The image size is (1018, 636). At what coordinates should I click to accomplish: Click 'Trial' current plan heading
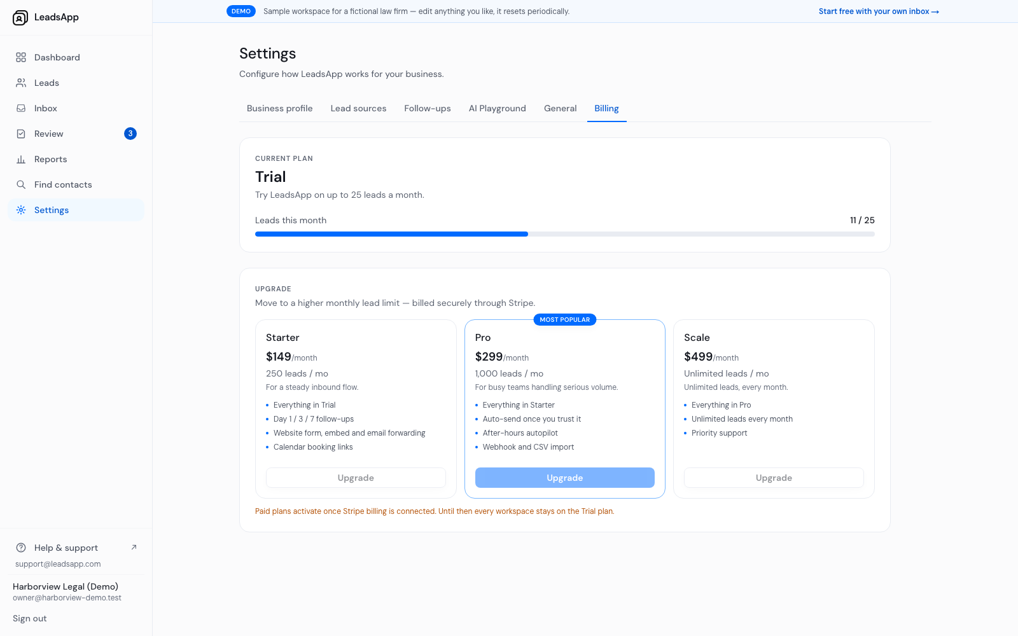[x=270, y=177]
